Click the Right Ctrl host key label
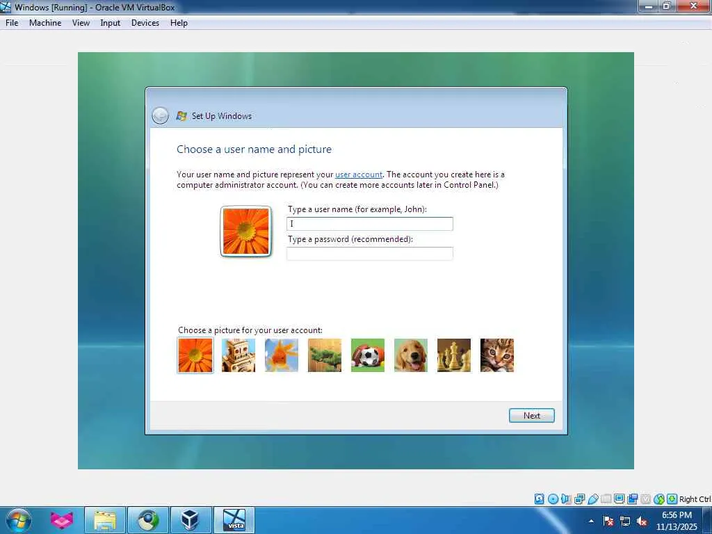712x534 pixels. point(695,499)
